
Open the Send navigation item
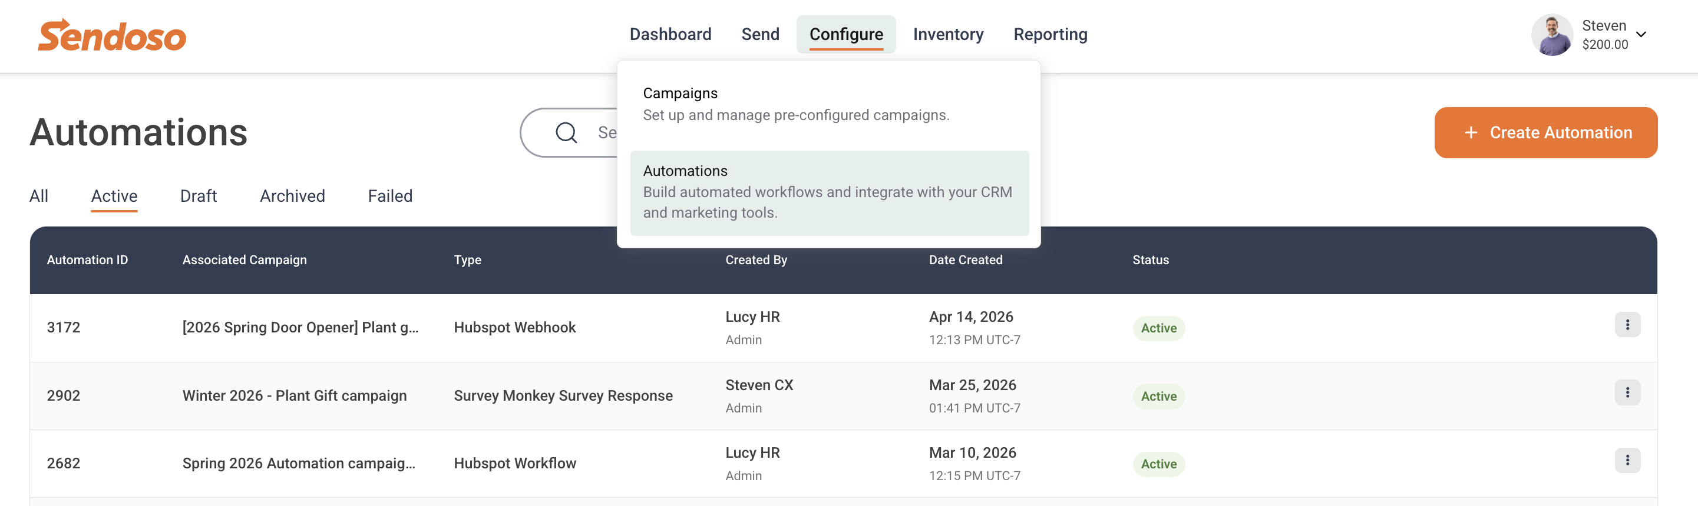(760, 34)
